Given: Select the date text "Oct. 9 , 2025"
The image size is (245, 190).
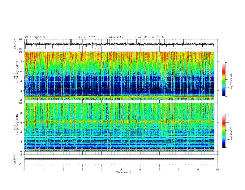Looking at the screenshot, I should click(x=86, y=37).
